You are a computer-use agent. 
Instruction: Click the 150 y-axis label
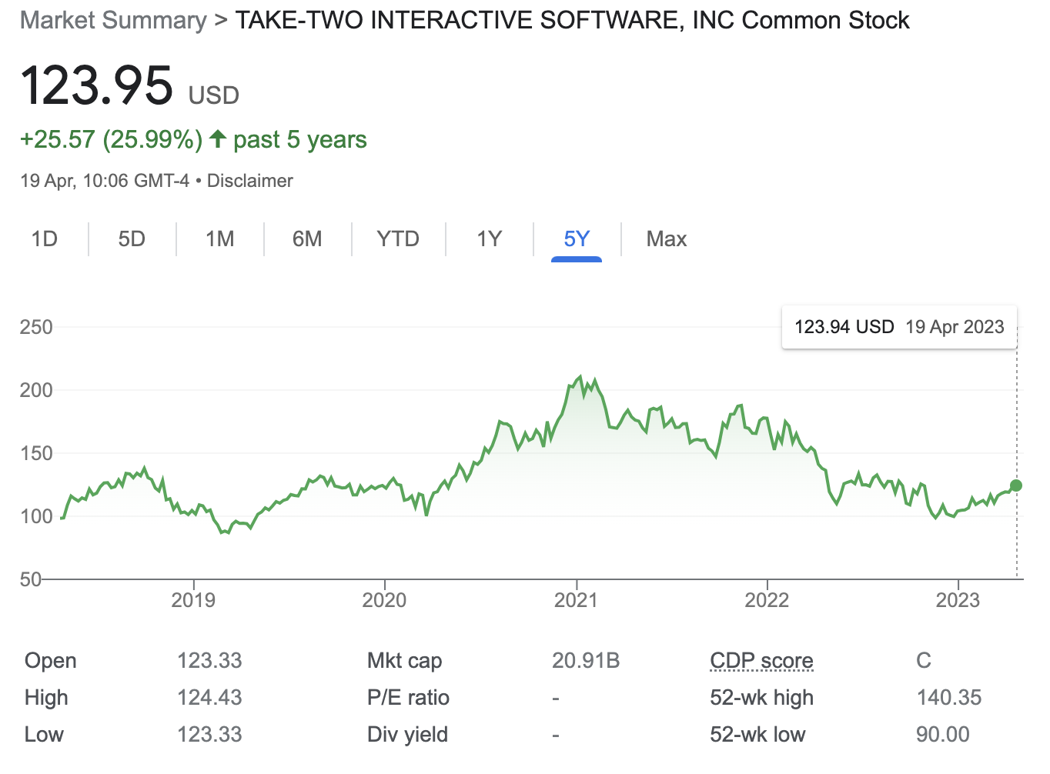36,453
